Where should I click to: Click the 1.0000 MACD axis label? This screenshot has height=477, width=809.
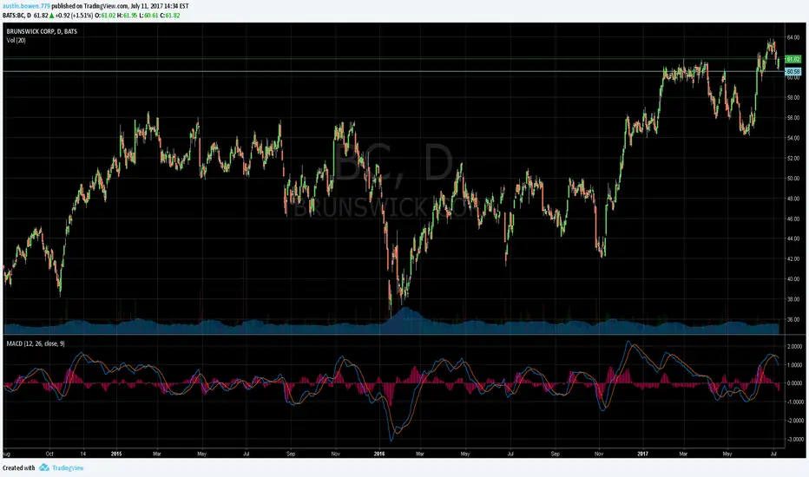(794, 365)
